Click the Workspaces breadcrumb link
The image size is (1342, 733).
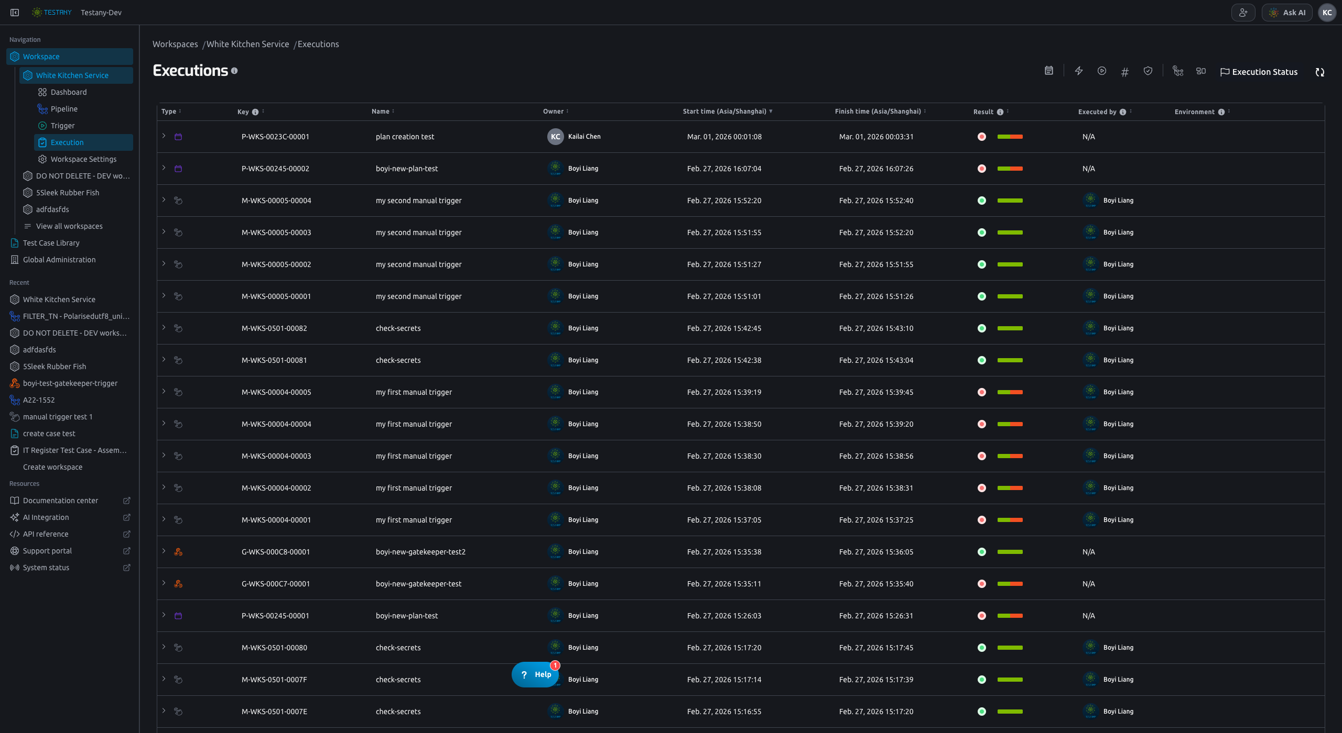(x=175, y=44)
